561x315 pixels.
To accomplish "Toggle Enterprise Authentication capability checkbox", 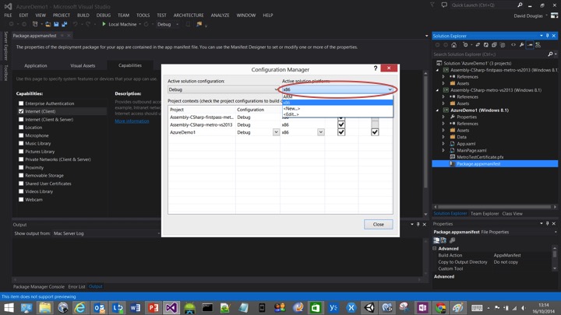I will click(x=21, y=103).
